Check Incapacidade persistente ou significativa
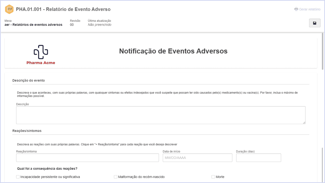The width and height of the screenshot is (325, 183). (18, 177)
